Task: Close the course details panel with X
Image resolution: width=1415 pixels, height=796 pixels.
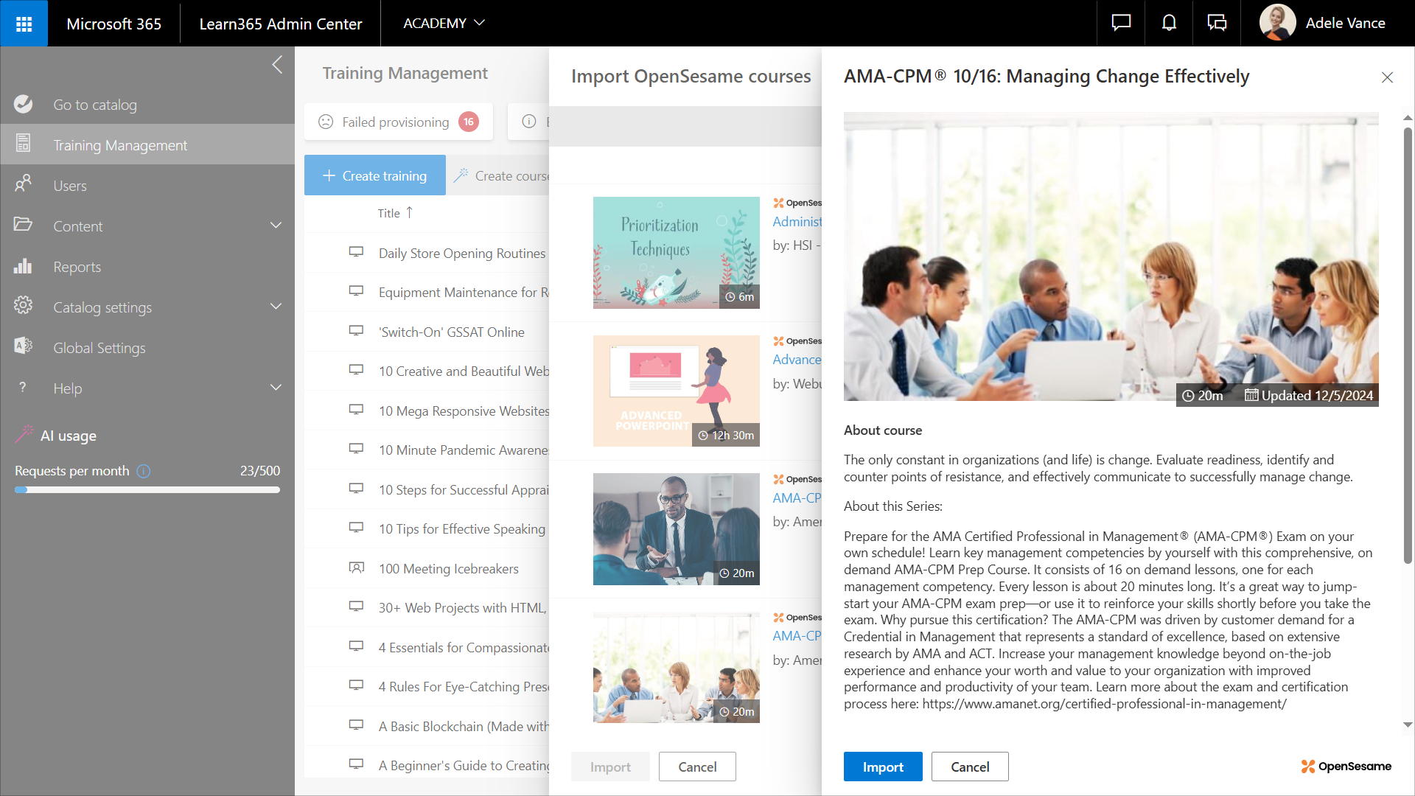Action: [1387, 77]
